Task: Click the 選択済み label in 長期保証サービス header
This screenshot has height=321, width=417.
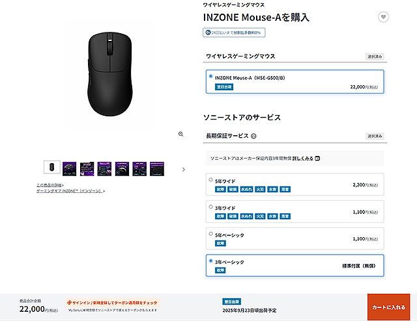Action: tap(375, 136)
